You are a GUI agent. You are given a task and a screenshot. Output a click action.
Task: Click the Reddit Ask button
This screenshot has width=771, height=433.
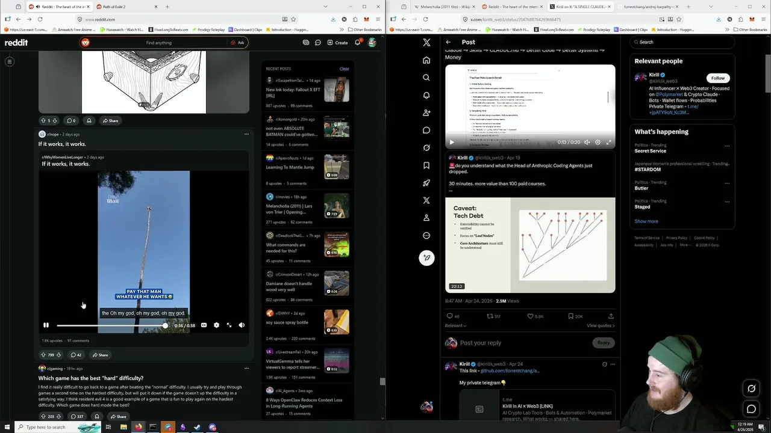(x=237, y=43)
